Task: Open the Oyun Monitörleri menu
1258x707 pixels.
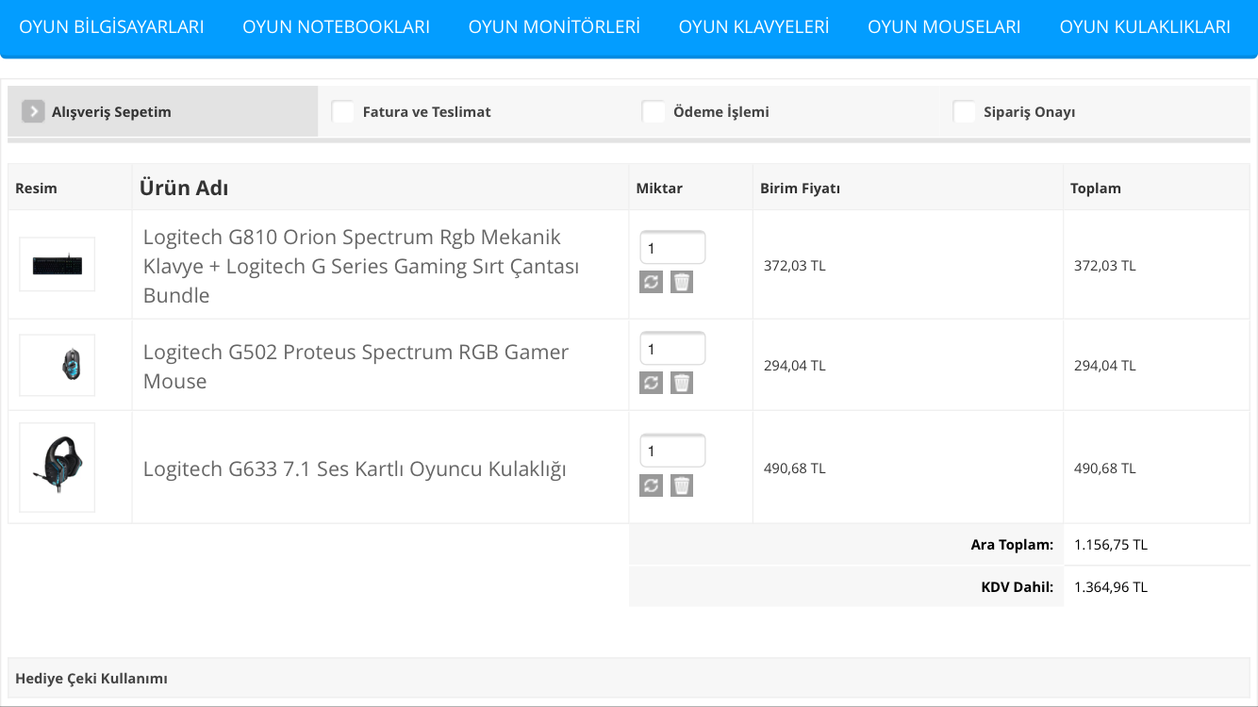Action: point(555,27)
